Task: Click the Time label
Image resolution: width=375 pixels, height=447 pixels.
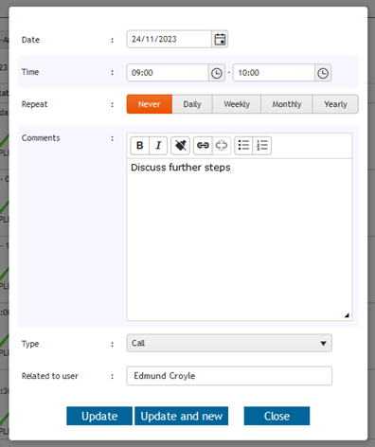Action: pos(30,72)
